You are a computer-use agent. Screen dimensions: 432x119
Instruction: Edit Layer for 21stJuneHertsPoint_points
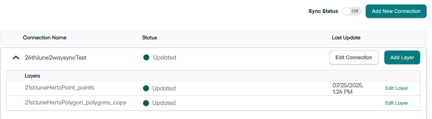(396, 88)
